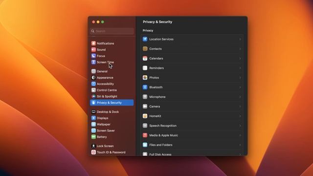Screen dimensions: 313x176
Task: Expand HomeKit row chevron
Action: click(240, 116)
